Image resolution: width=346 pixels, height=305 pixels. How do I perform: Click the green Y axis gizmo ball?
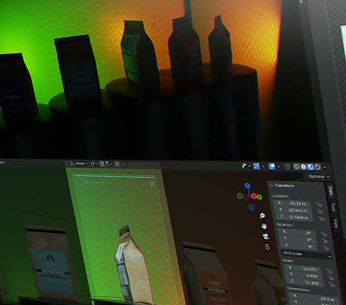(x=260, y=197)
